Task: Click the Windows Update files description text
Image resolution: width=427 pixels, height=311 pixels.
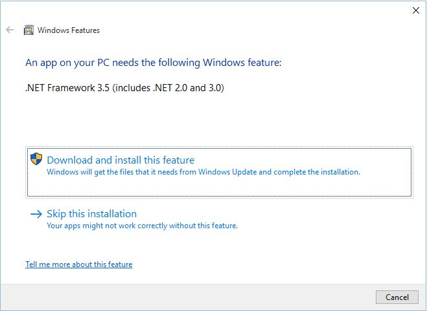Action: 203,172
